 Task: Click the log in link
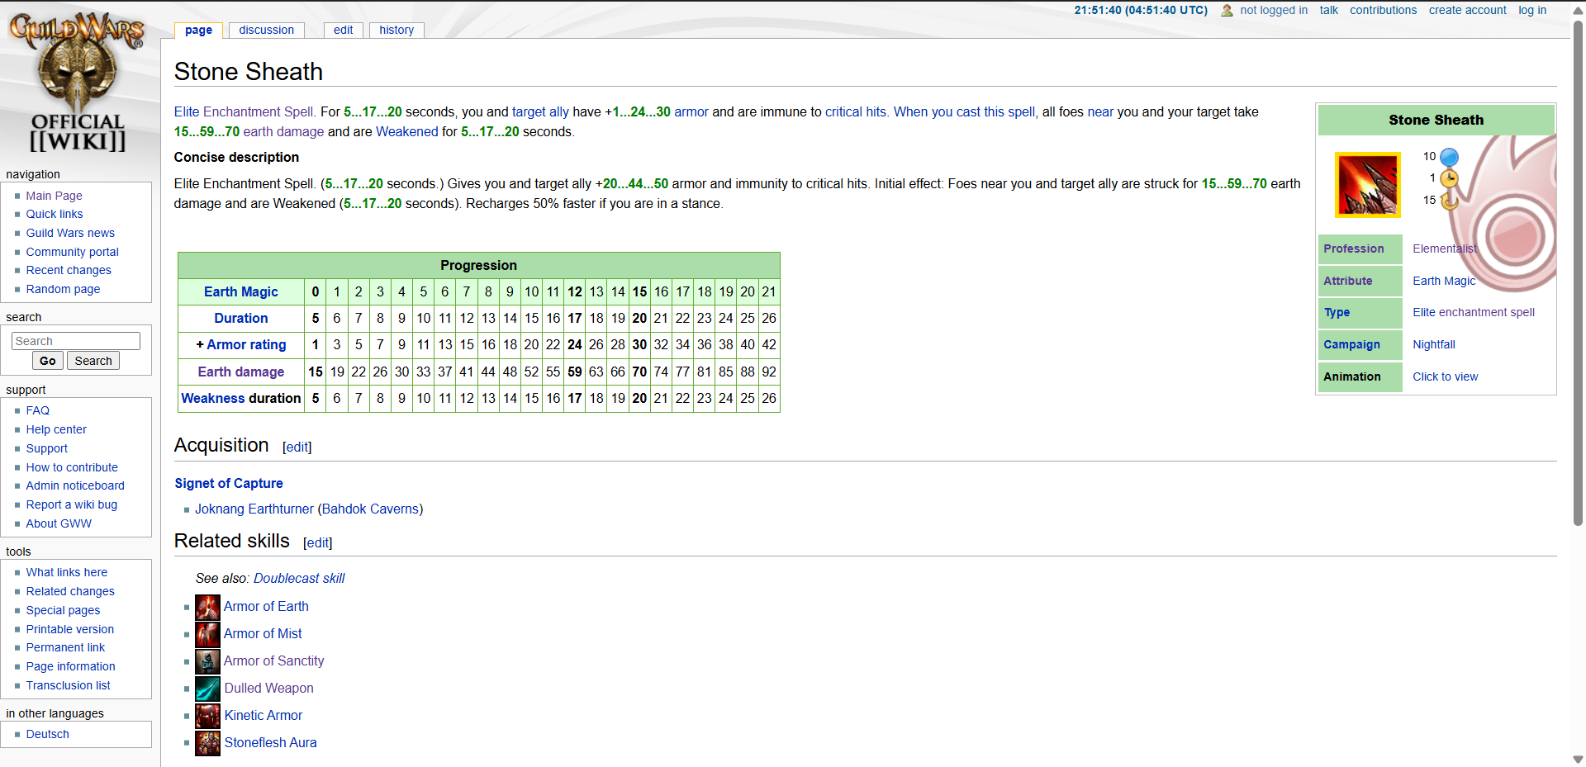(x=1531, y=10)
